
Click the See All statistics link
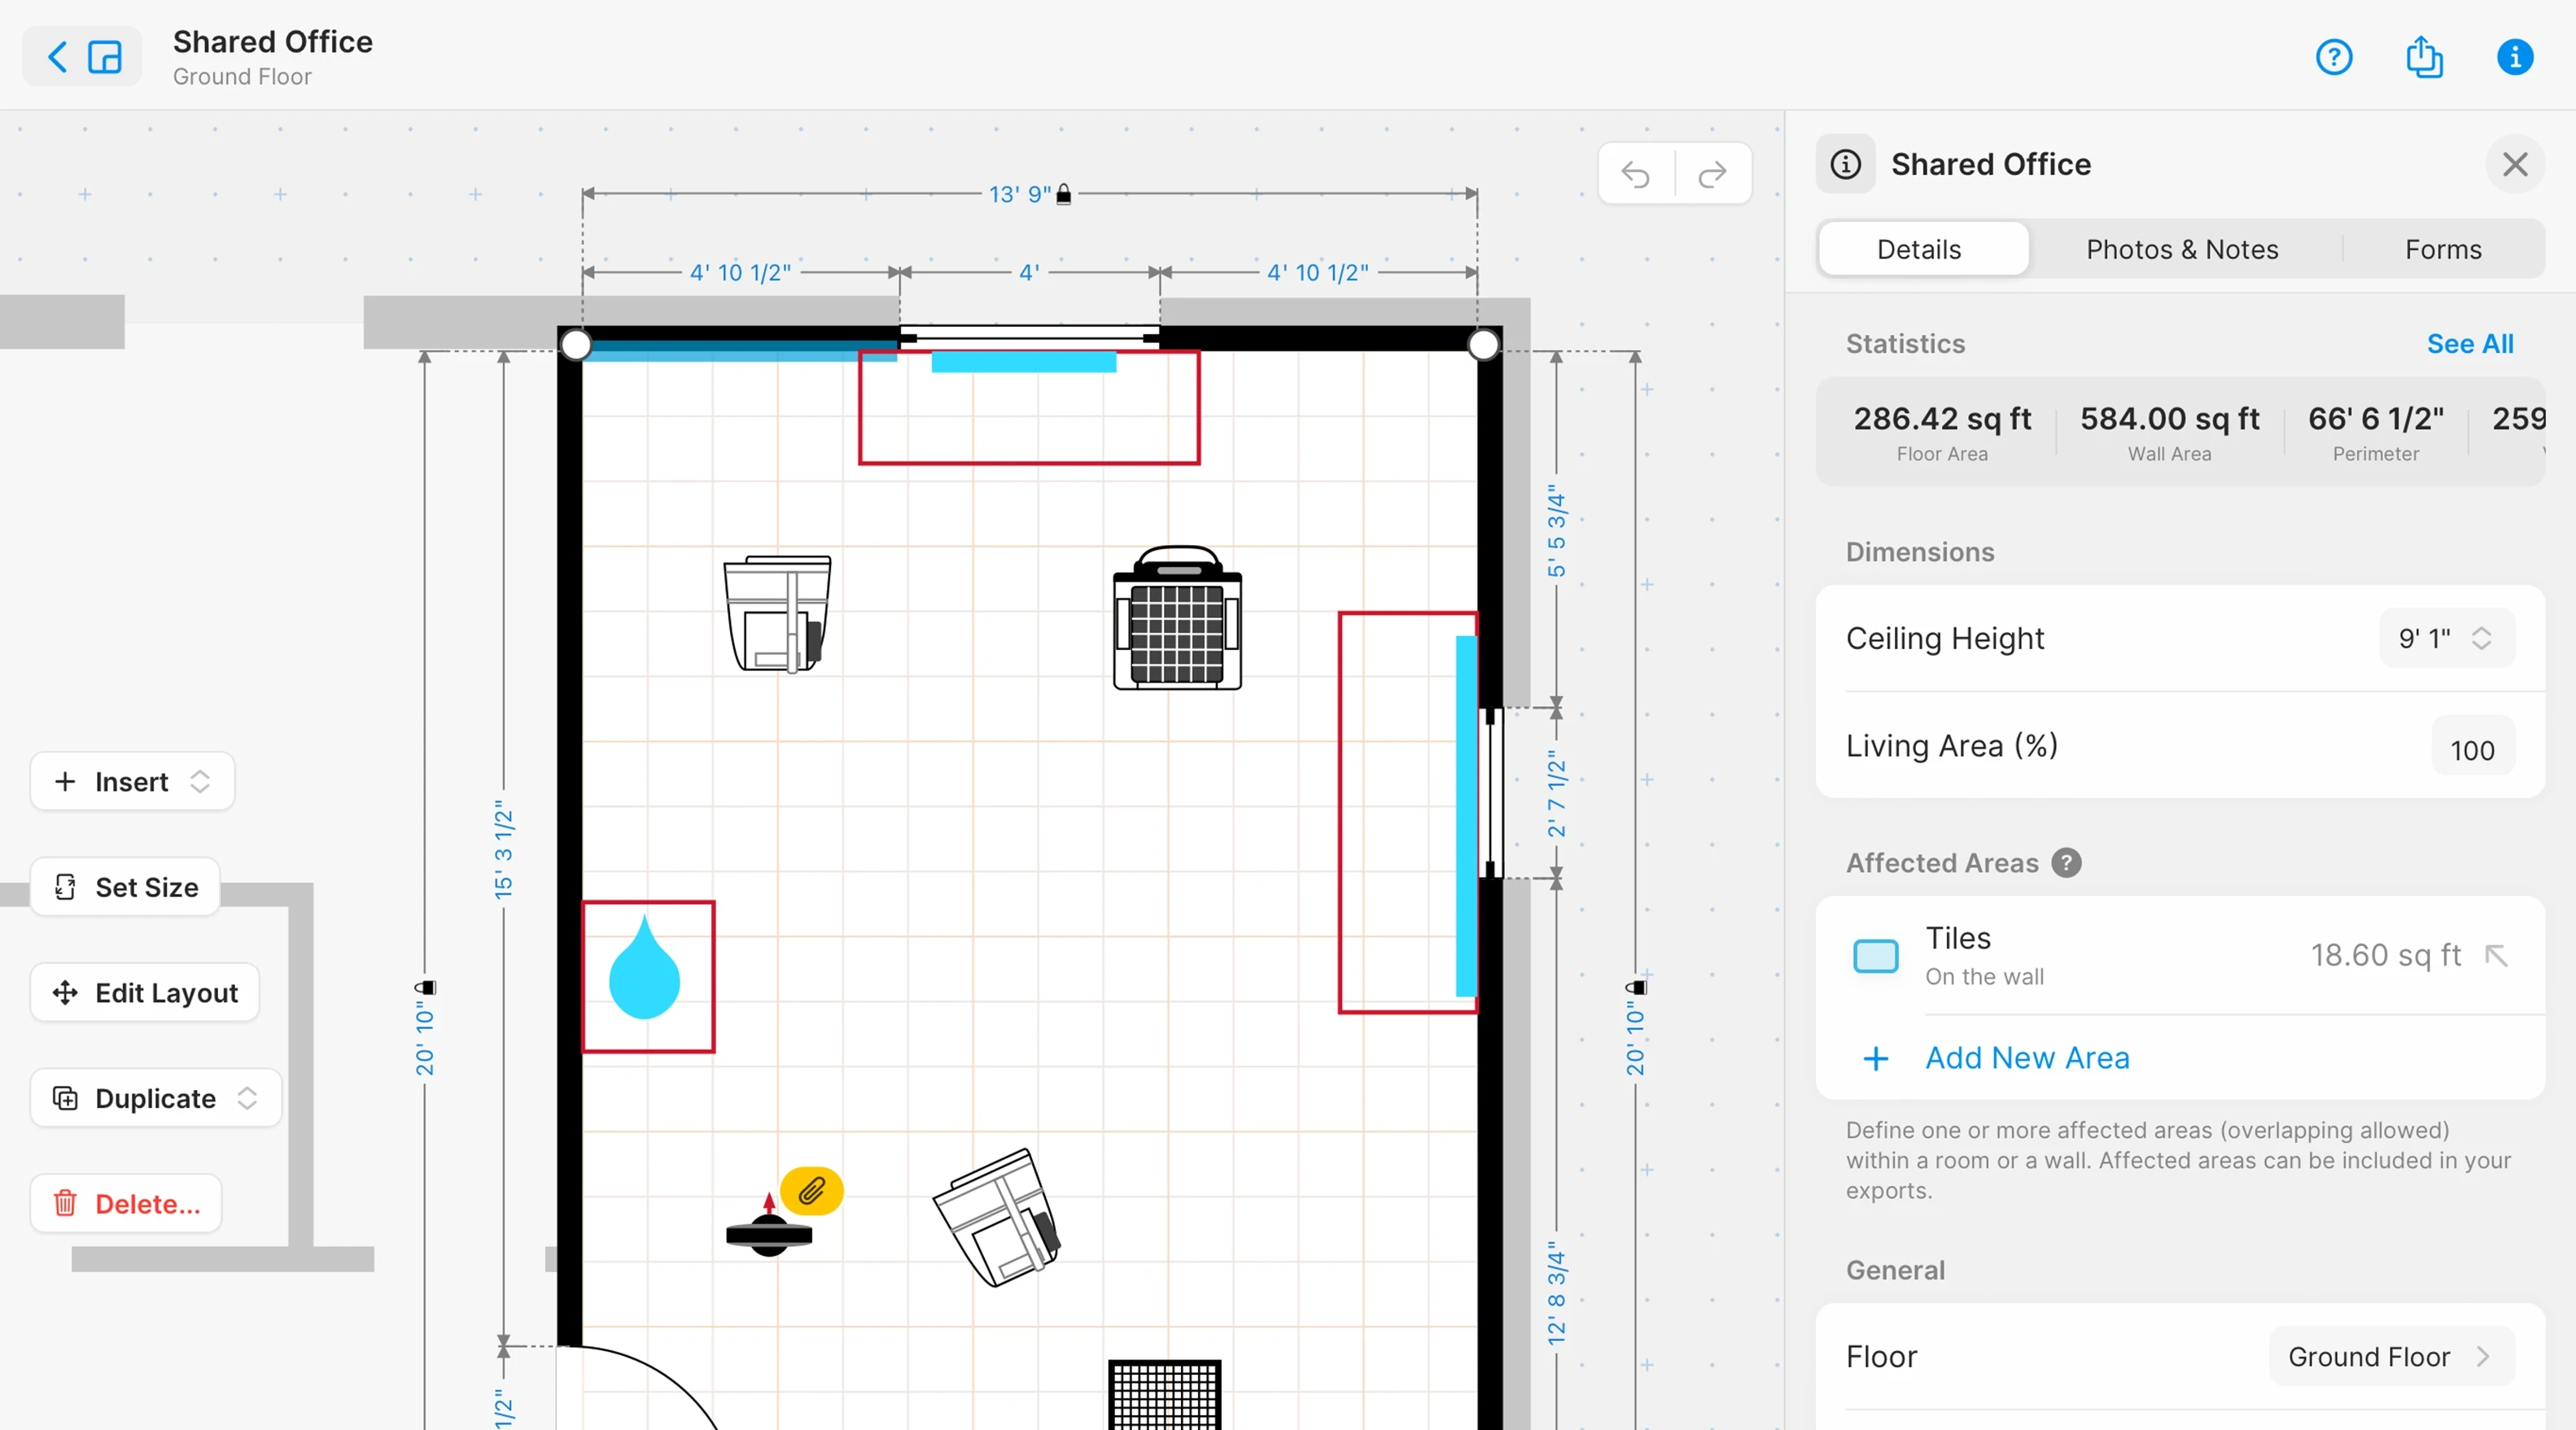pyautogui.click(x=2469, y=344)
